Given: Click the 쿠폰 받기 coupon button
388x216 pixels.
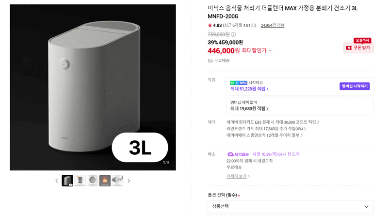Looking at the screenshot, I should [x=358, y=48].
